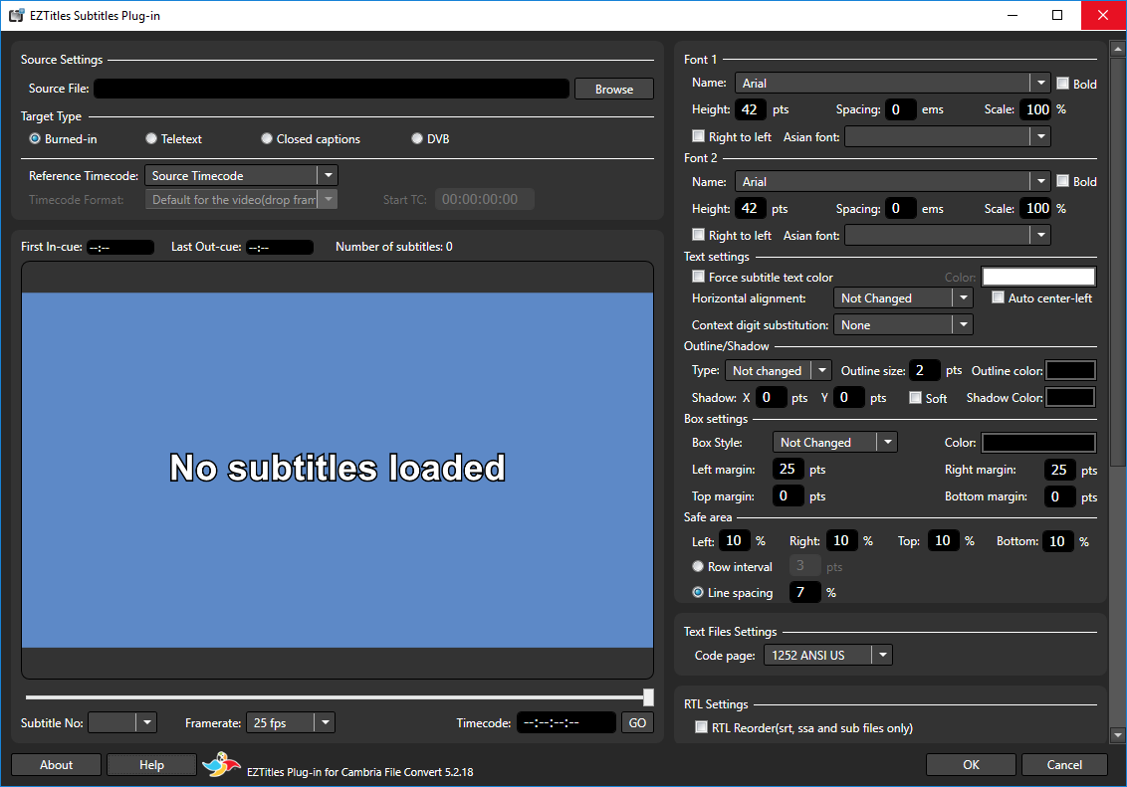Enable Bold checkbox for Font 1
Viewport: 1127px width, 787px height.
click(x=1063, y=84)
